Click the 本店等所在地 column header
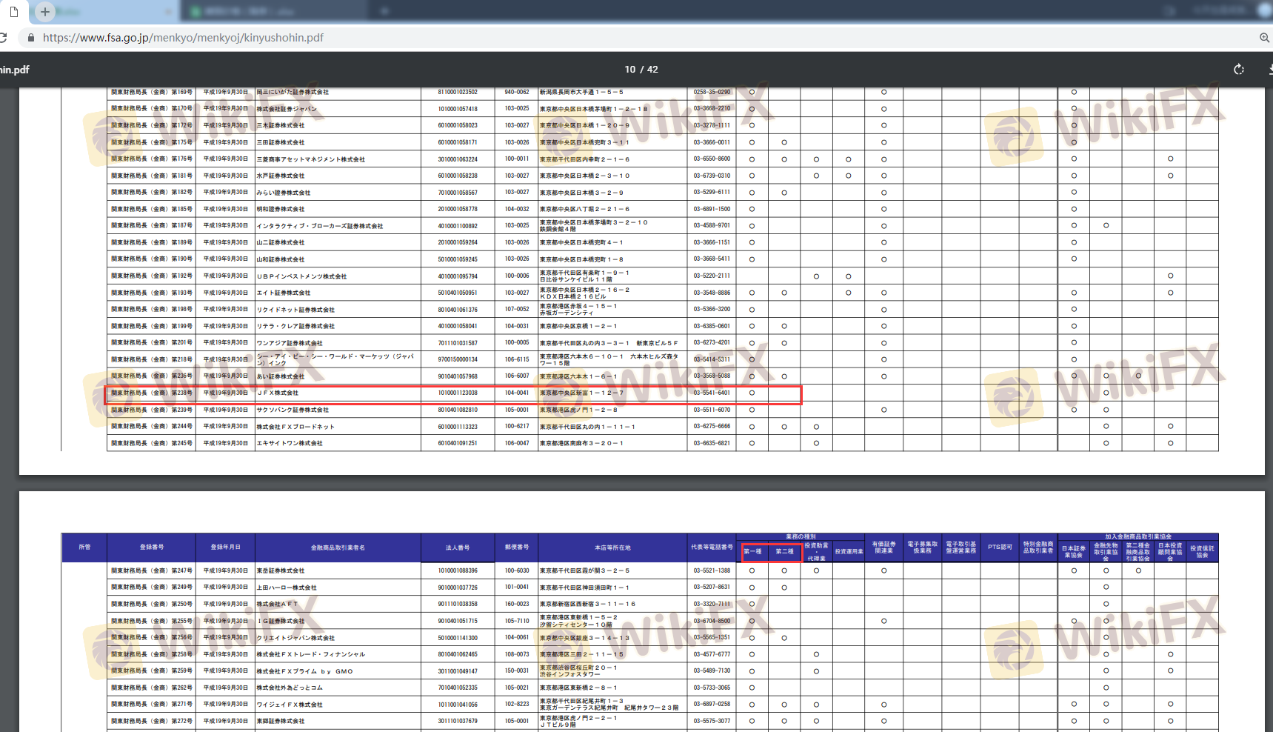Image resolution: width=1273 pixels, height=732 pixels. 612,548
